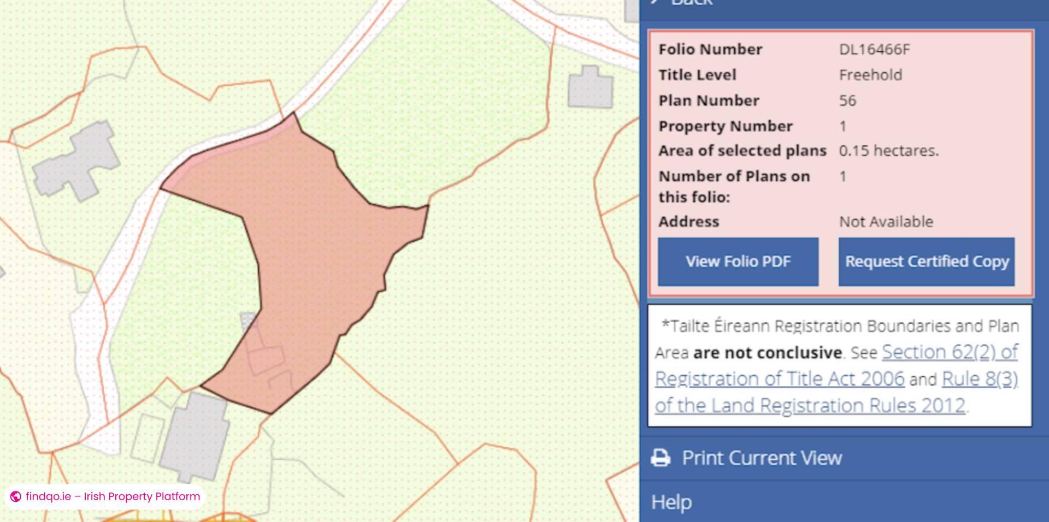Click the large irregular grey building across the road

pos(78,162)
